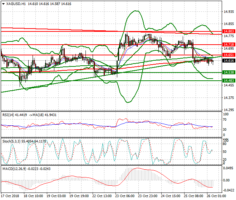Click the RSI 70 level label

click(225, 120)
